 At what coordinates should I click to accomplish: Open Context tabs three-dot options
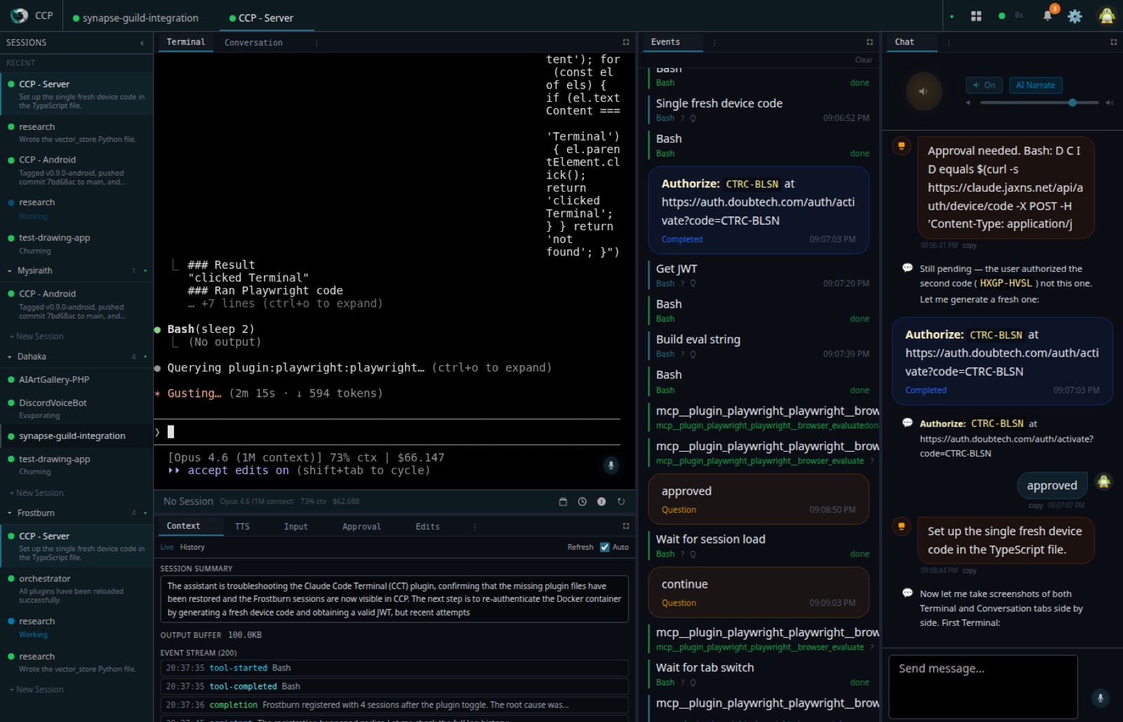(474, 527)
